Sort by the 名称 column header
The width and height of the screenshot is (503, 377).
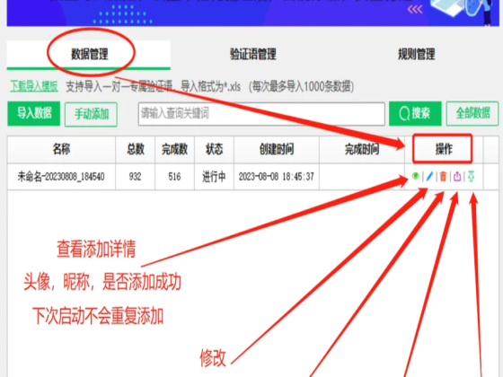coord(62,149)
